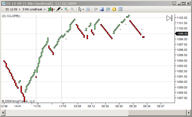Click the horizontal scrollbar thumb
The height and width of the screenshot is (117, 192).
click(x=157, y=112)
